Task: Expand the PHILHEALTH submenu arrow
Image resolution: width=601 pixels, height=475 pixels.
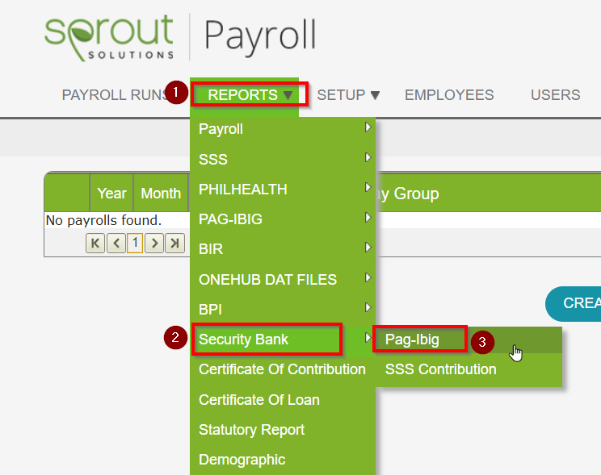Action: coord(368,187)
